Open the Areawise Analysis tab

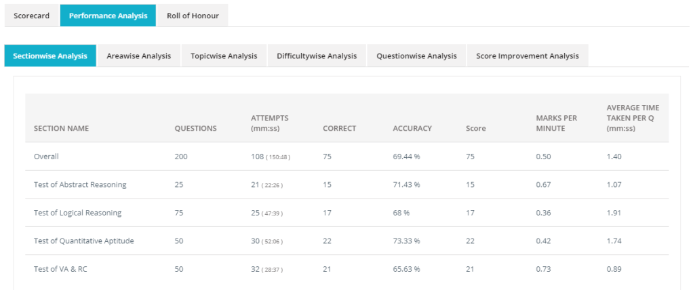point(138,56)
